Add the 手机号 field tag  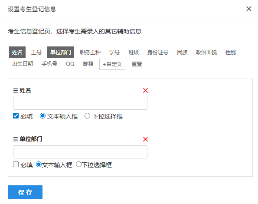coord(49,64)
